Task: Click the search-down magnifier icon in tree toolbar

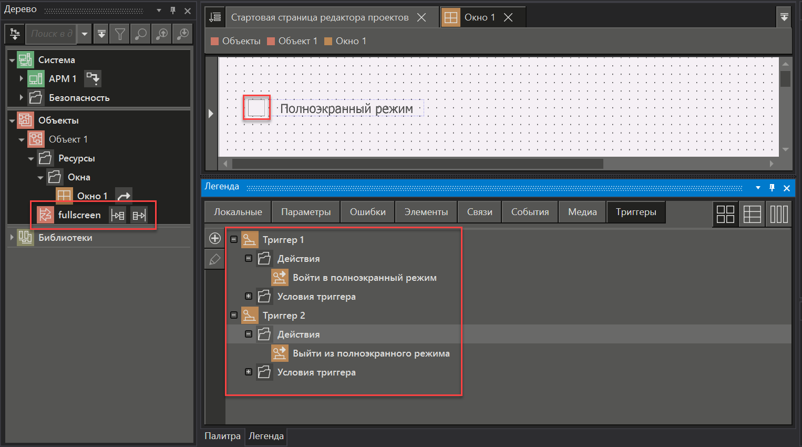Action: tap(183, 34)
